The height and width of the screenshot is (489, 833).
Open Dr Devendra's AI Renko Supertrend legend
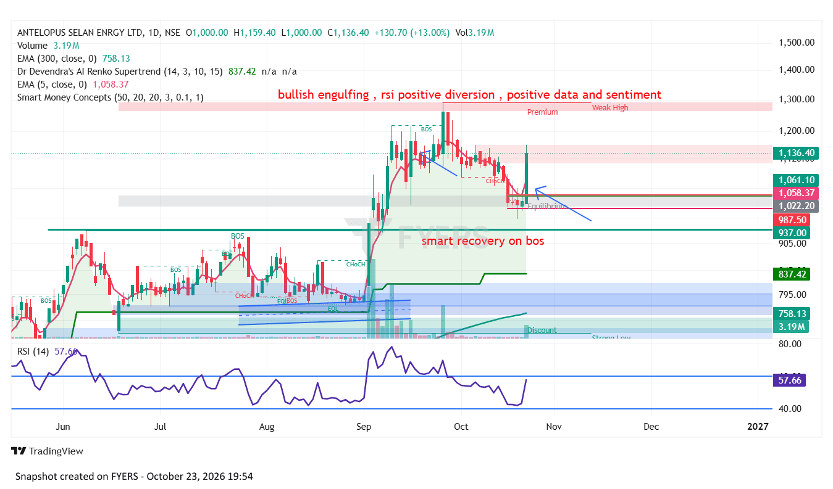point(157,71)
